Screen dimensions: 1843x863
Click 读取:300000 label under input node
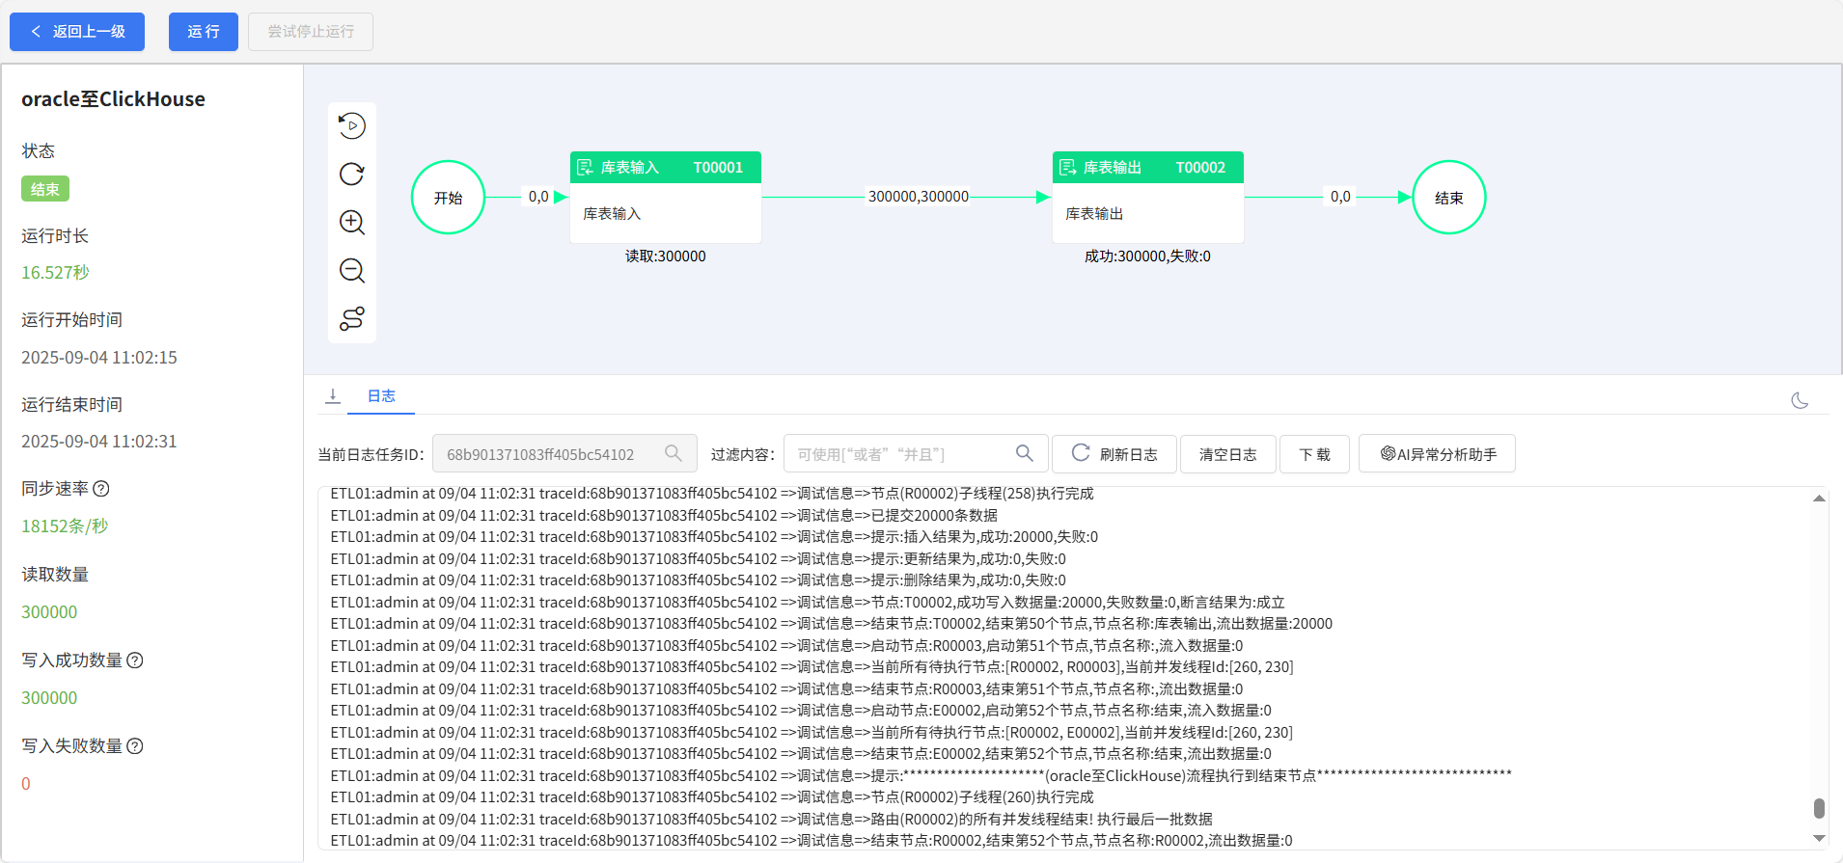pos(666,256)
